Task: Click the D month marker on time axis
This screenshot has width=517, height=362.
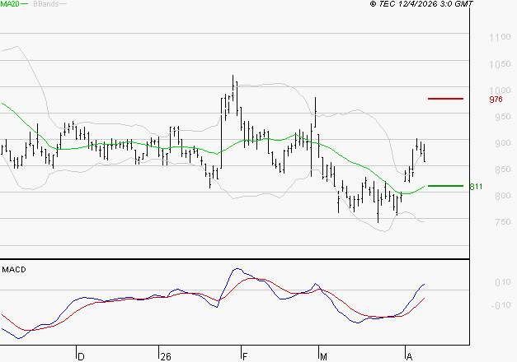Action: 81,357
